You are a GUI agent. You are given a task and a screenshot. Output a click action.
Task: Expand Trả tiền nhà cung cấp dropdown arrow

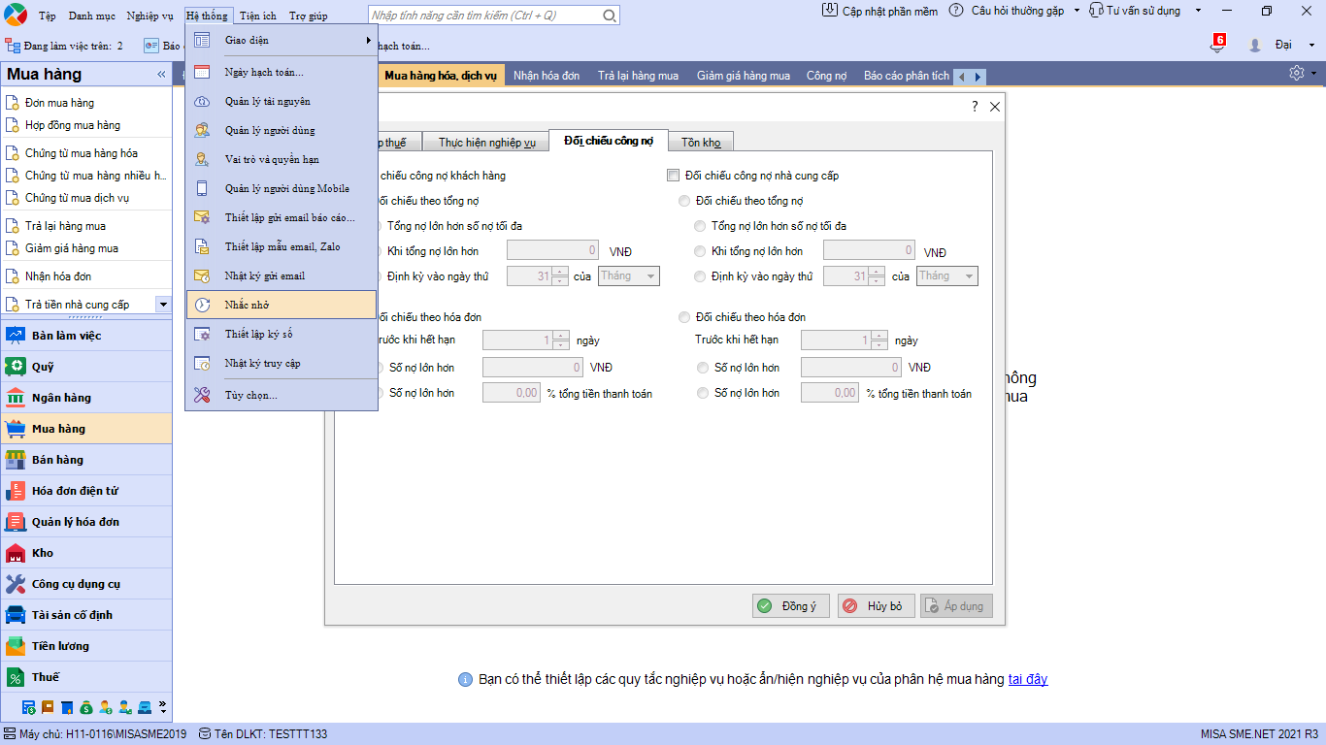pyautogui.click(x=163, y=305)
